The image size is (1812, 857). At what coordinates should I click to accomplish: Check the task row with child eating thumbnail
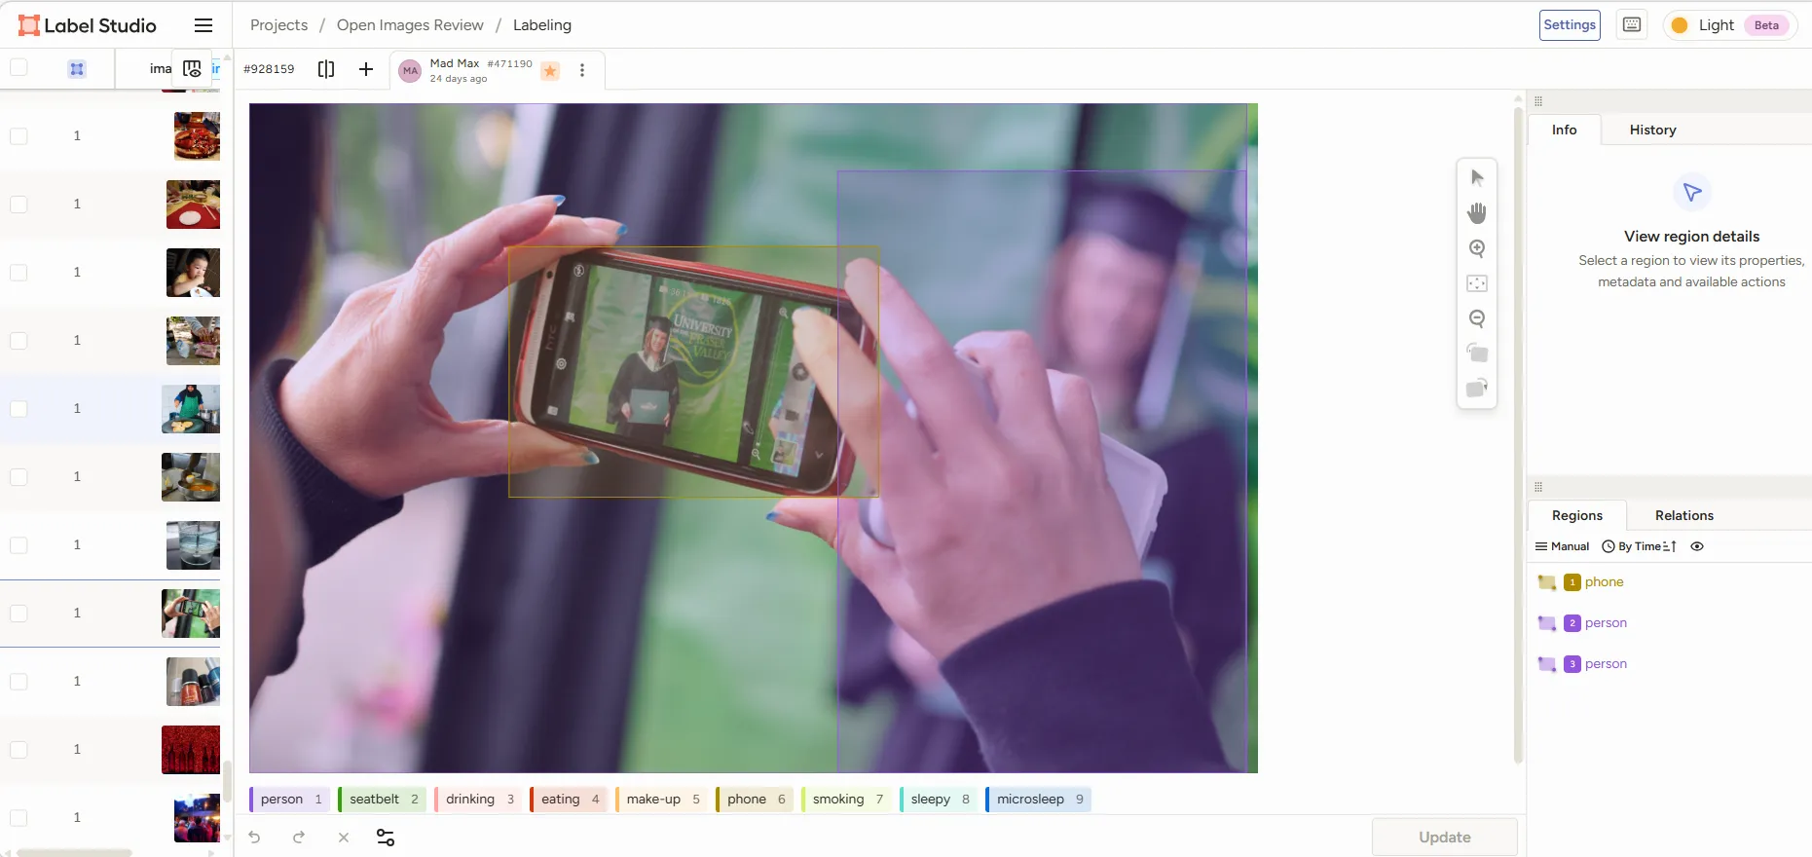click(18, 273)
